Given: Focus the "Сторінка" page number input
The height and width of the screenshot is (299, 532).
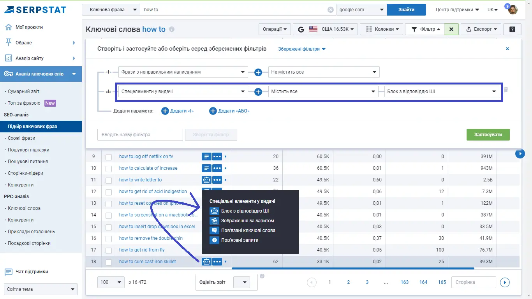Looking at the screenshot, I should (x=474, y=282).
